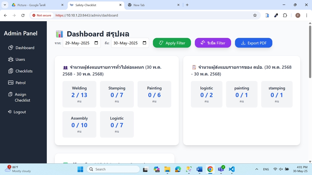The width and height of the screenshot is (312, 175).
Task: Log out via the Logout item
Action: 17,112
